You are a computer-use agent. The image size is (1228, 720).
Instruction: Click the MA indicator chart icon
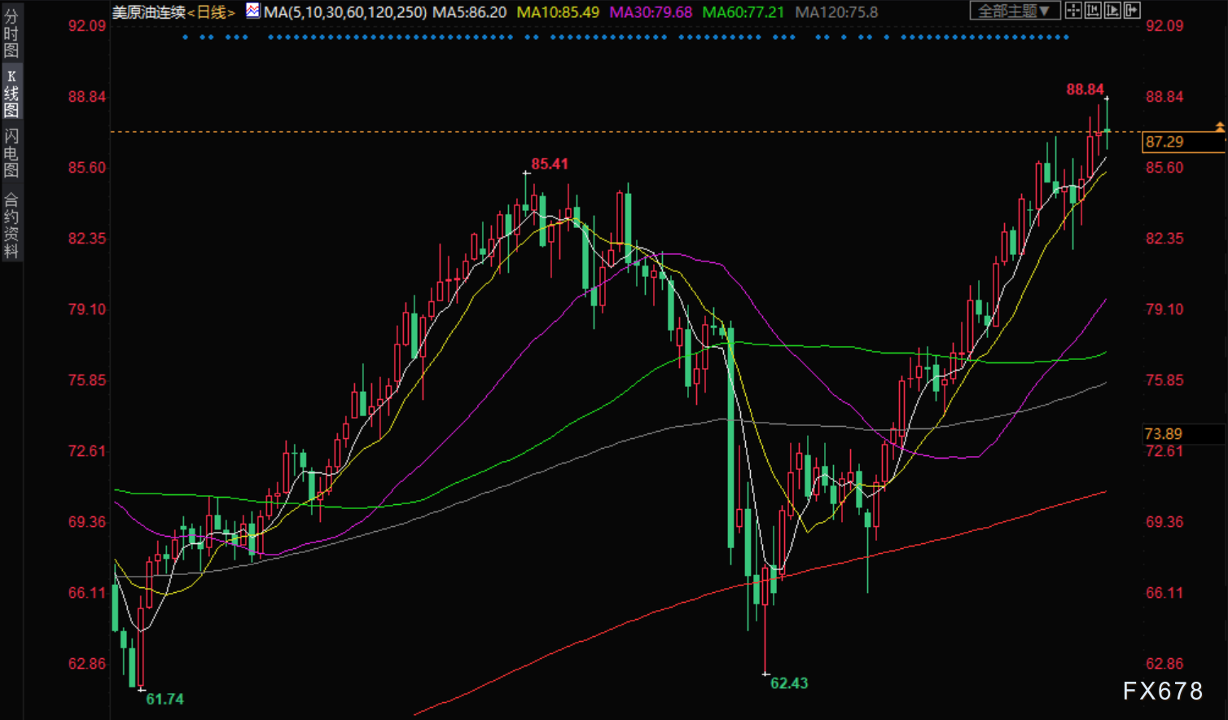click(253, 11)
